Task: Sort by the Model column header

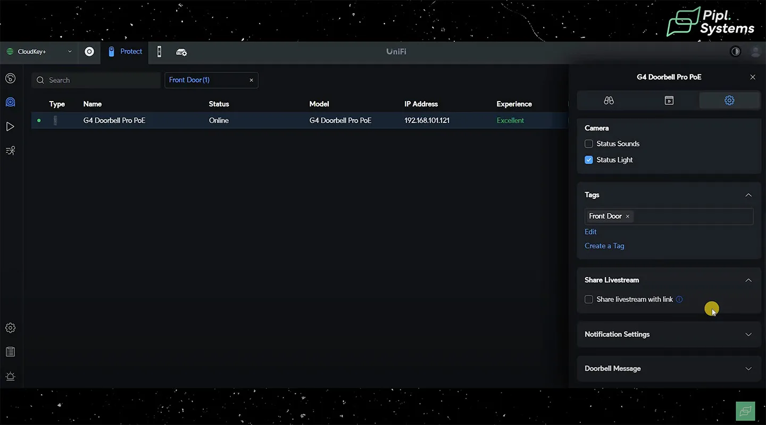Action: (319, 104)
